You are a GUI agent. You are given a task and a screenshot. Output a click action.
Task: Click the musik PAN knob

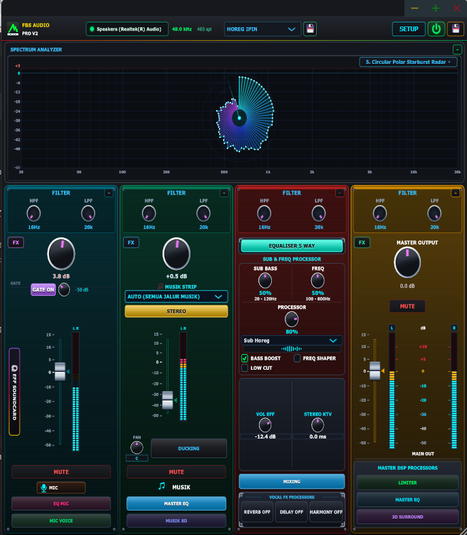click(x=137, y=447)
